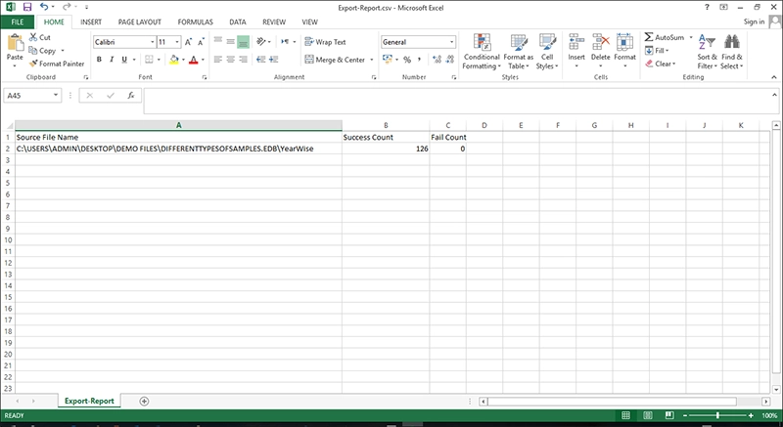Click Format Painter brush
This screenshot has width=783, height=427.
[x=57, y=64]
